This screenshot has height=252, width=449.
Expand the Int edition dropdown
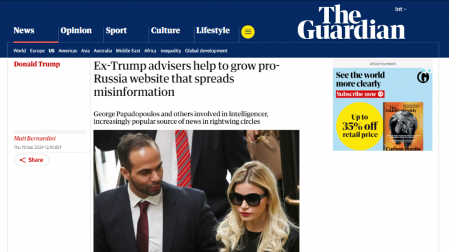pos(400,9)
